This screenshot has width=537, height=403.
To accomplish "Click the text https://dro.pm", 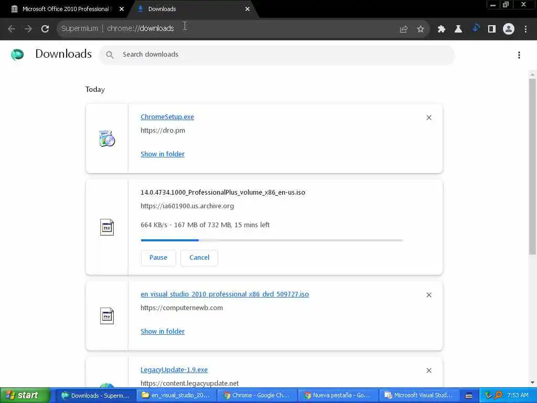I will tap(163, 131).
